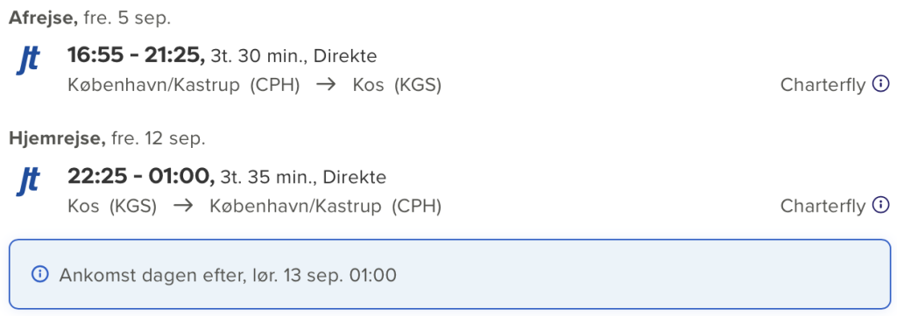Click the outbound Charterfly label
Screen dimensions: 897x316
point(823,85)
